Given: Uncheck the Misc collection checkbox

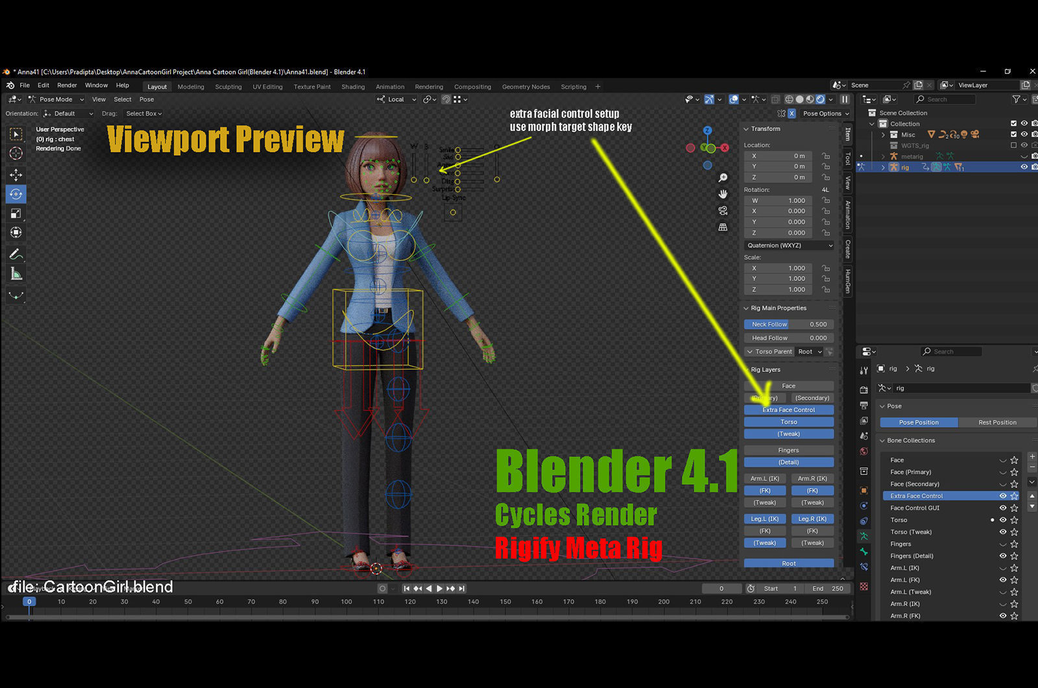Looking at the screenshot, I should (x=1013, y=134).
